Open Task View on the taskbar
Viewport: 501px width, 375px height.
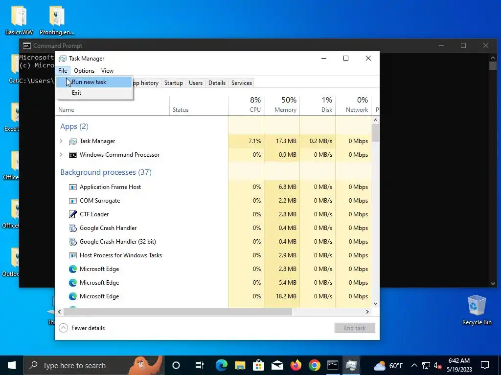point(200,365)
